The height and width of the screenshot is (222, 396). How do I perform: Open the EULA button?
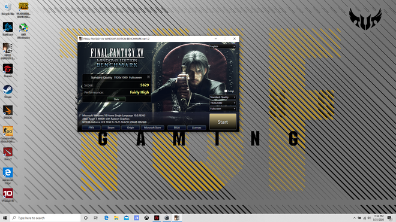click(177, 127)
